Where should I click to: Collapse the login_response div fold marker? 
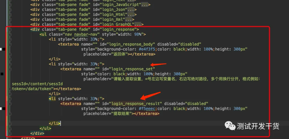(x=10, y=29)
